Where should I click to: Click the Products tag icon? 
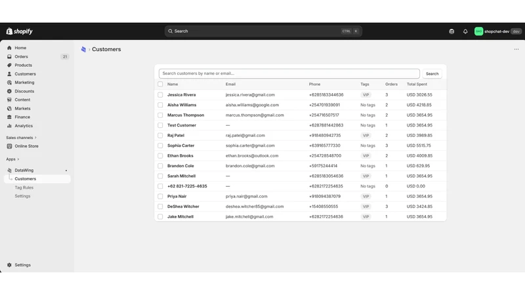[x=9, y=65]
